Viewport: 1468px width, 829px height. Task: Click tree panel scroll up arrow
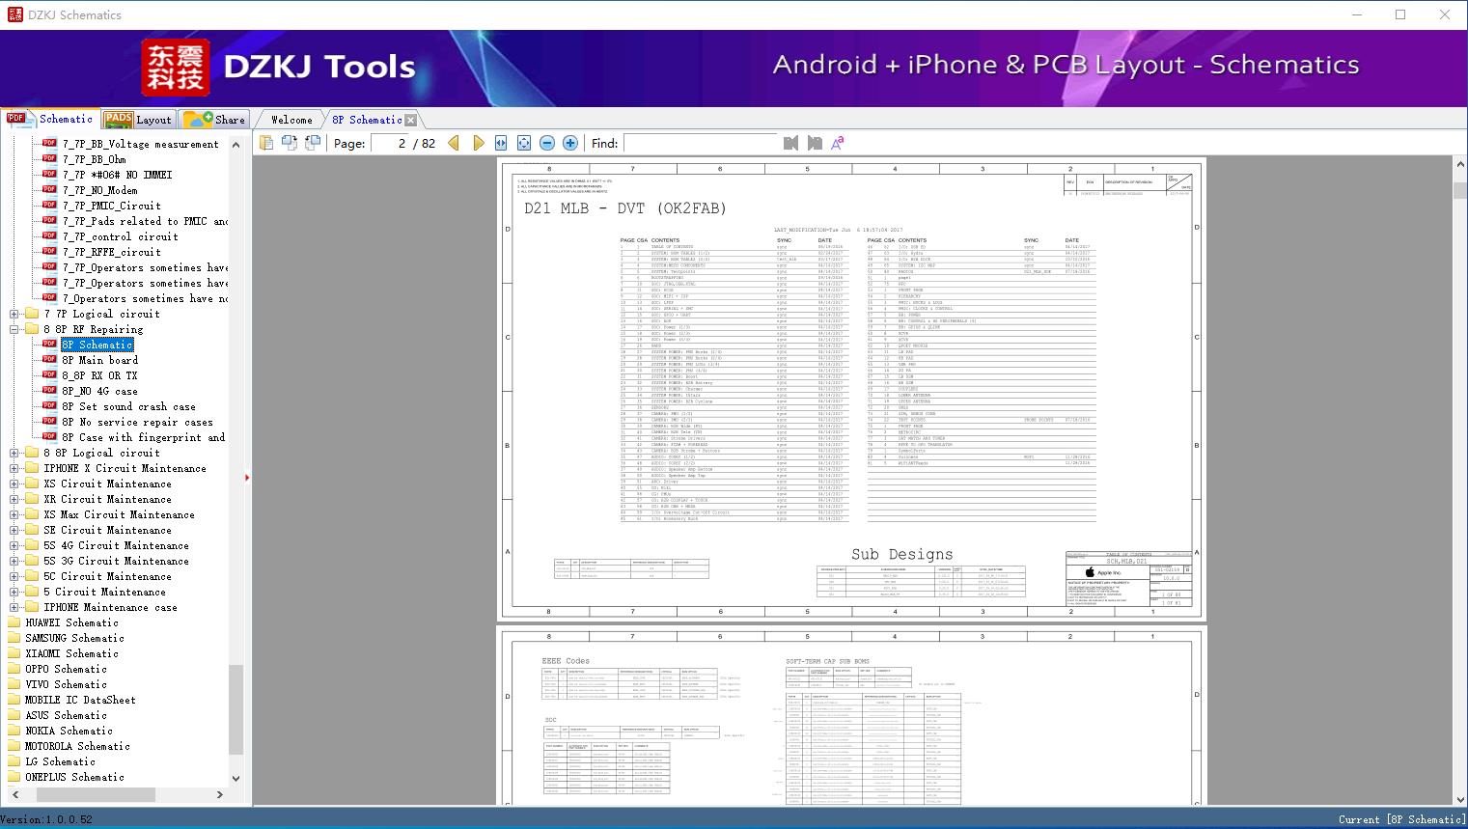236,144
